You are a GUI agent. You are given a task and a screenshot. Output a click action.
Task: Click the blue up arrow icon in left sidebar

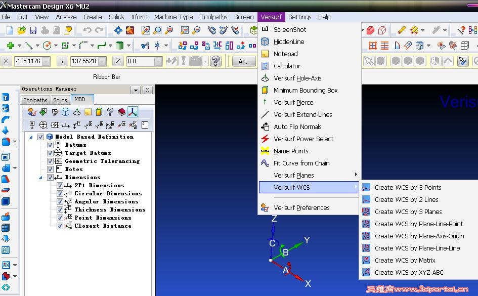(x=6, y=97)
